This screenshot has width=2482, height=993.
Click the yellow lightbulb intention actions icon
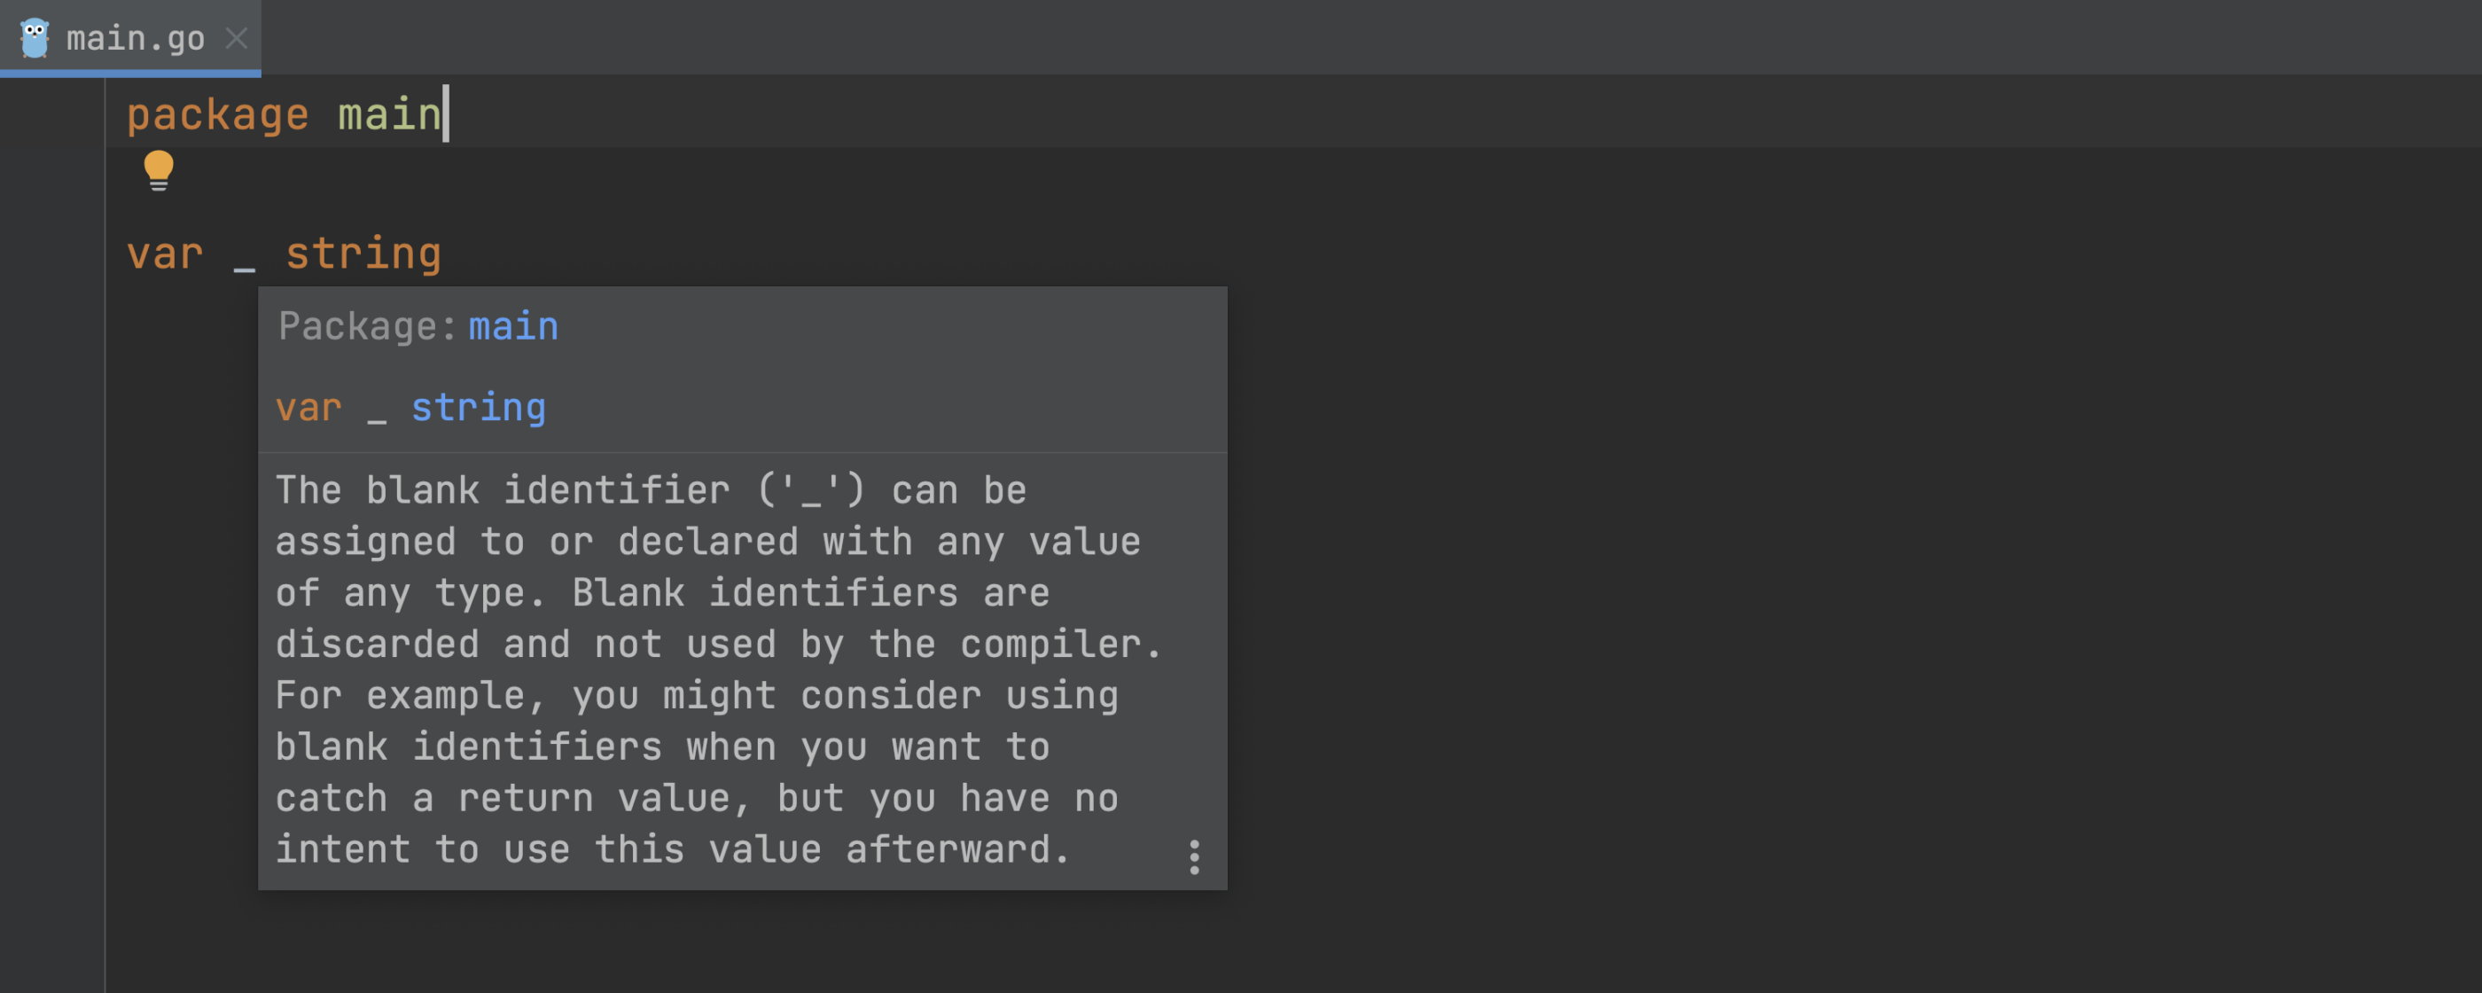pyautogui.click(x=159, y=170)
